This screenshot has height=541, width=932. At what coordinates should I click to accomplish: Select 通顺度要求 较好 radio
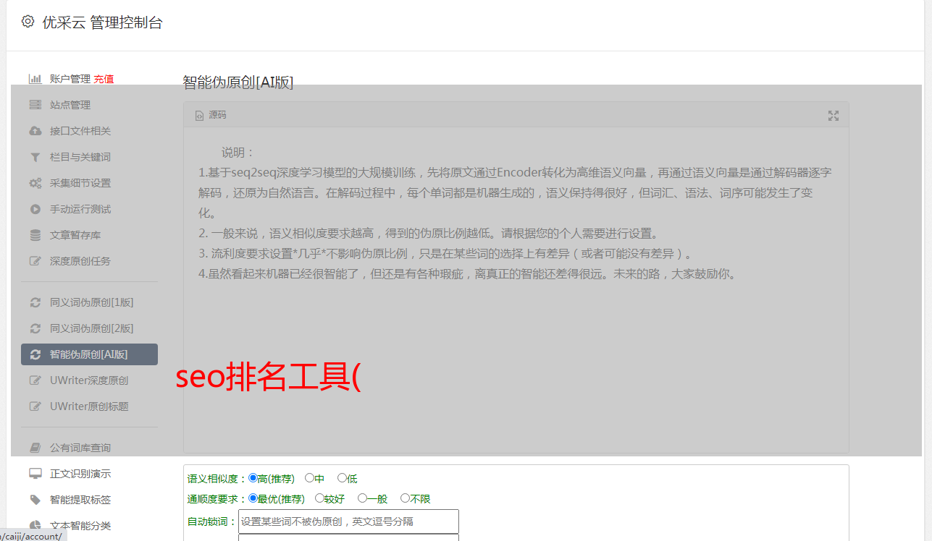pos(319,498)
